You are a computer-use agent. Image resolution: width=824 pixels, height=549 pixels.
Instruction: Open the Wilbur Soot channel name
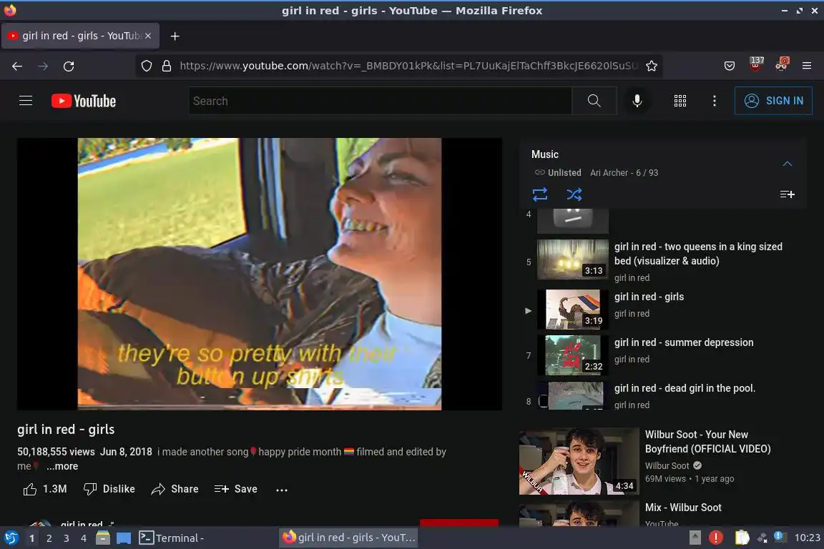667,465
